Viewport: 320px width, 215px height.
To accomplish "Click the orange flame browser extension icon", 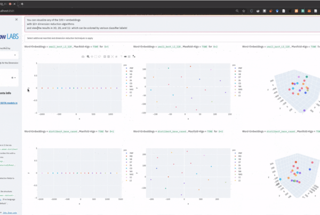I will tap(271, 11).
